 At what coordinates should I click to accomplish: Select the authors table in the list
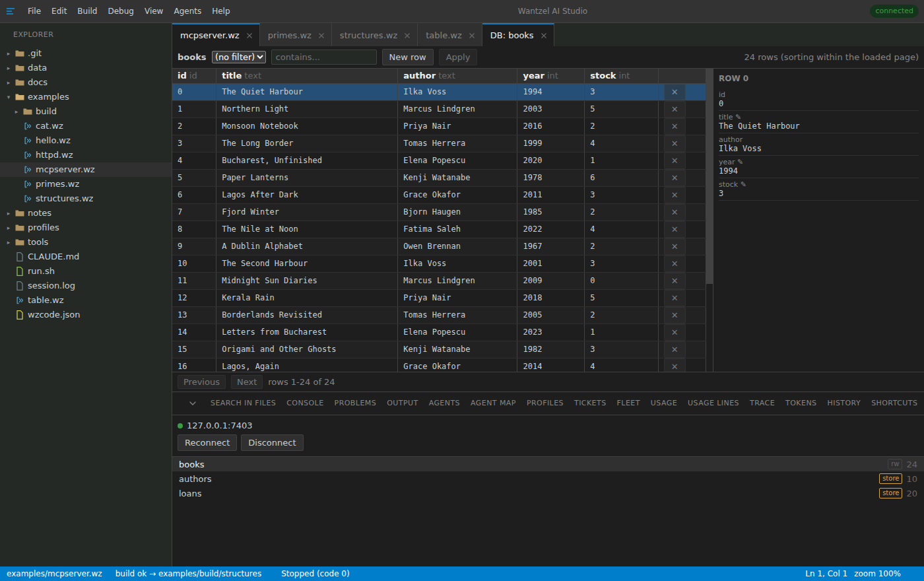coord(548,479)
